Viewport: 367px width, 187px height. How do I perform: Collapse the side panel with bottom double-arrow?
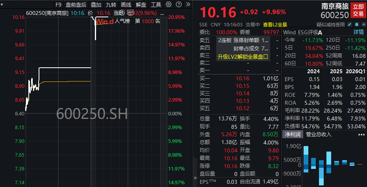(195, 178)
